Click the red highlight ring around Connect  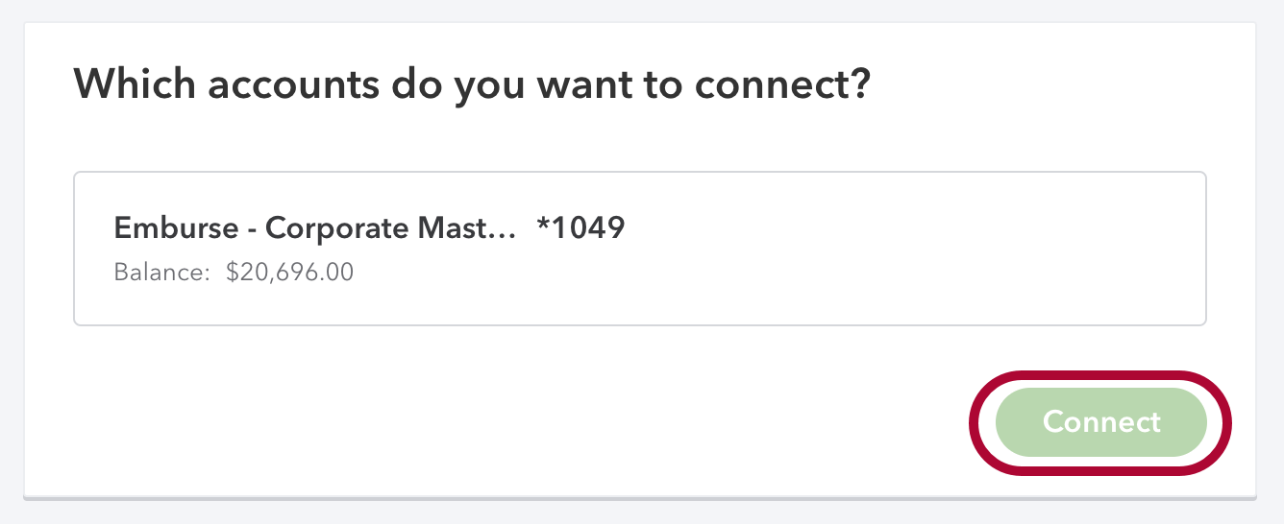pyautogui.click(x=1100, y=374)
